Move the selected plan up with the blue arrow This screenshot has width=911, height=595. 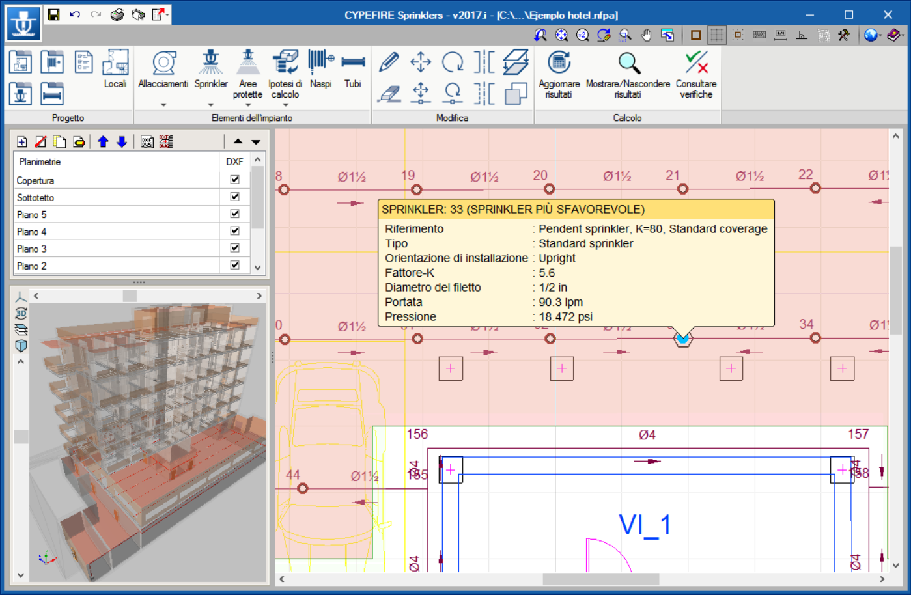pos(103,141)
